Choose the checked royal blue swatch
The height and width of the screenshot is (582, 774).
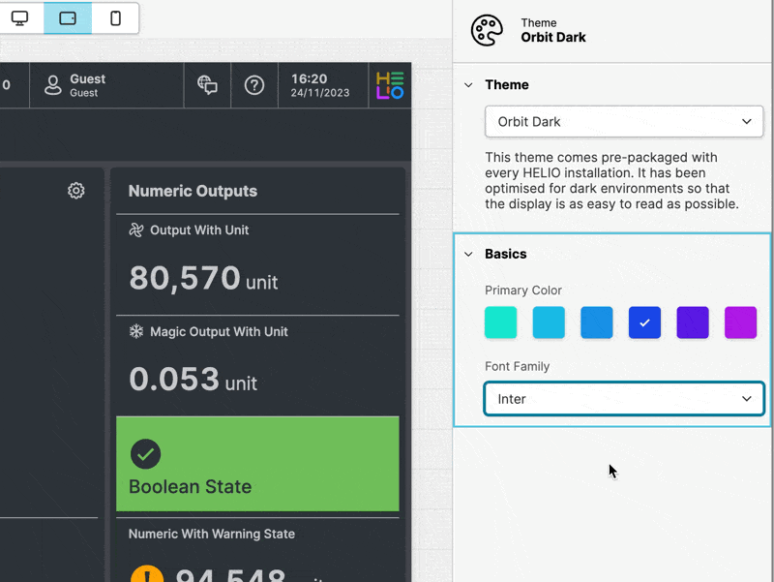click(x=644, y=322)
